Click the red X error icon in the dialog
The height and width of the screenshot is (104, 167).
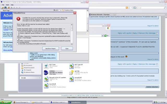[x=18, y=19]
